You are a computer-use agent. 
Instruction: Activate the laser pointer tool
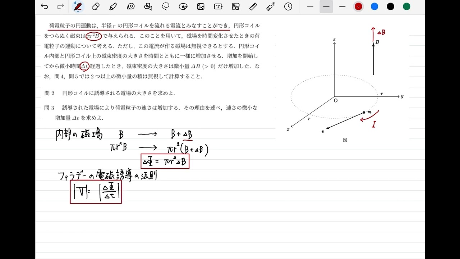271,6
